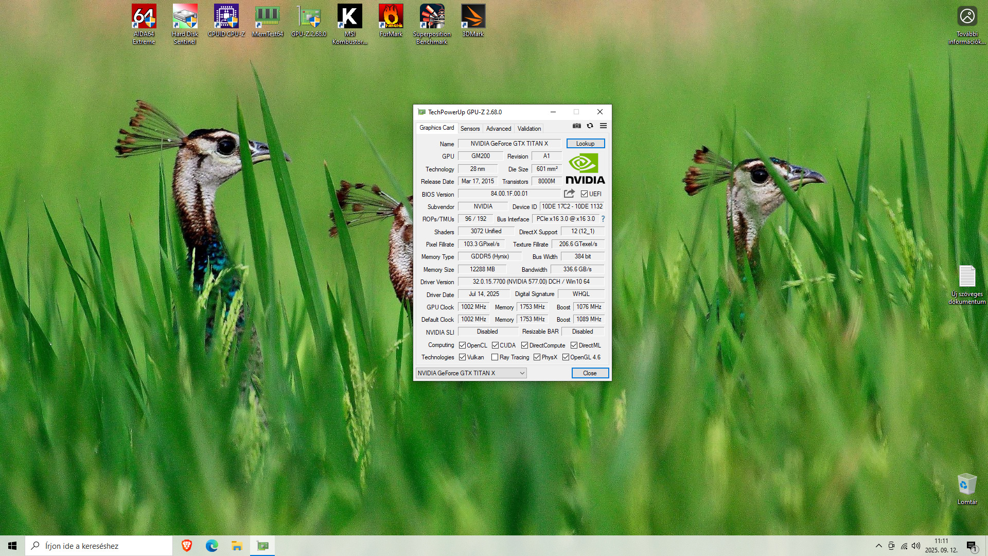Switch to the Sensors tab

(x=470, y=129)
